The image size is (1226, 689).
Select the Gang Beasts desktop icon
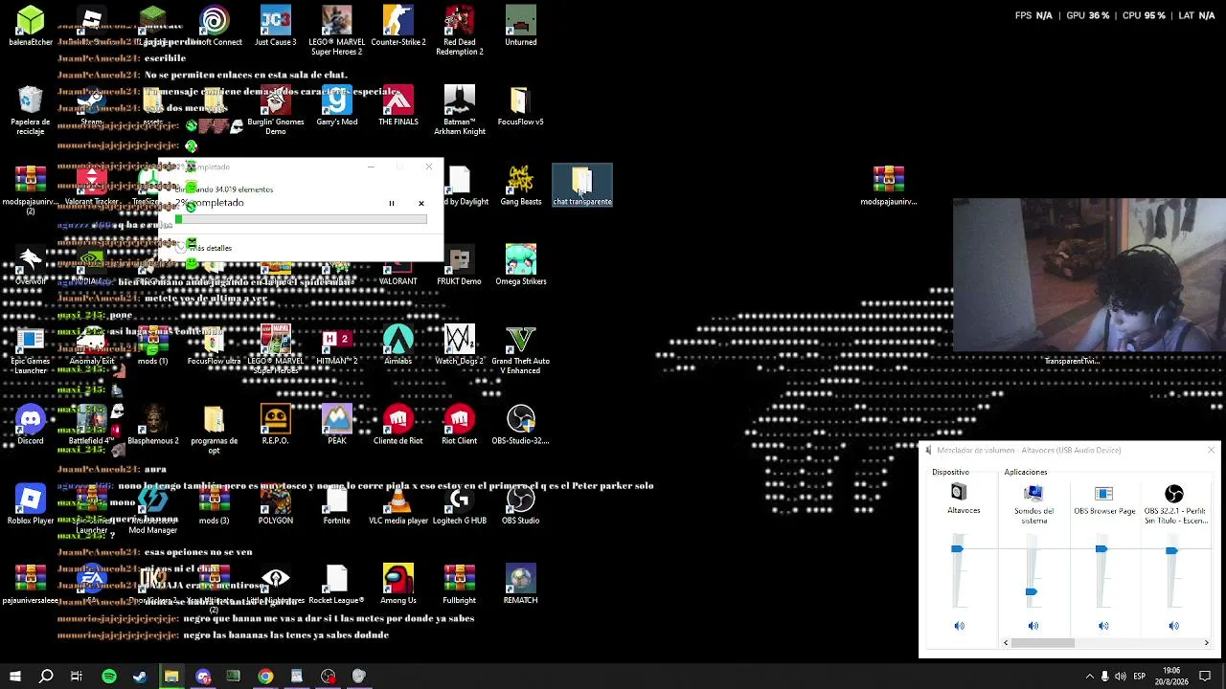(x=521, y=186)
